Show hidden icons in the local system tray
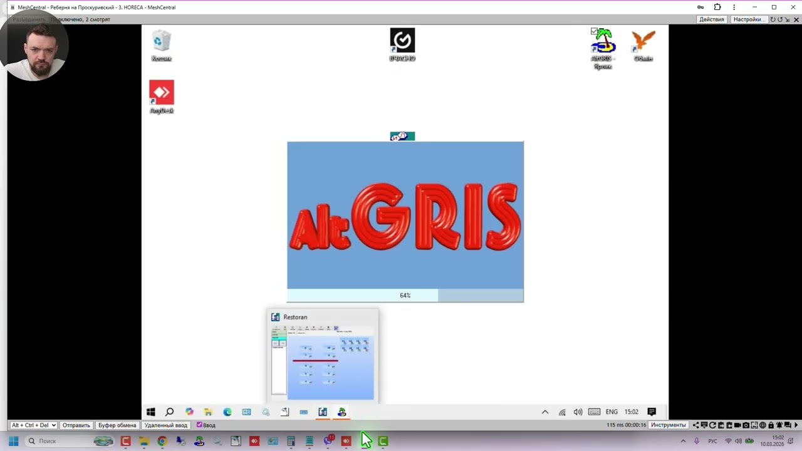The image size is (802, 451). (x=683, y=441)
